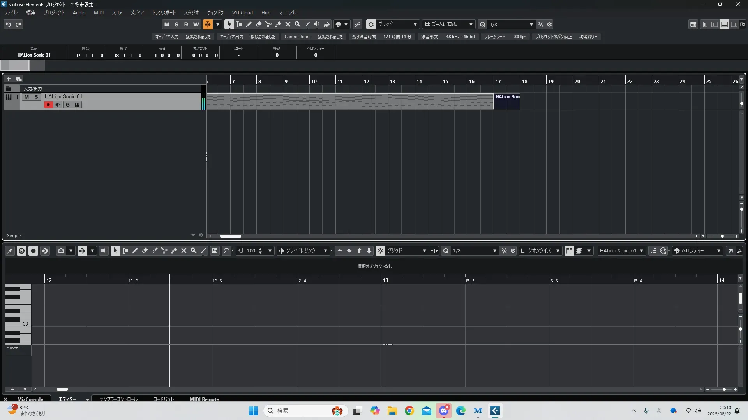The width and height of the screenshot is (748, 420).
Task: Click Add Track plus icon in track list
Action: 9,79
